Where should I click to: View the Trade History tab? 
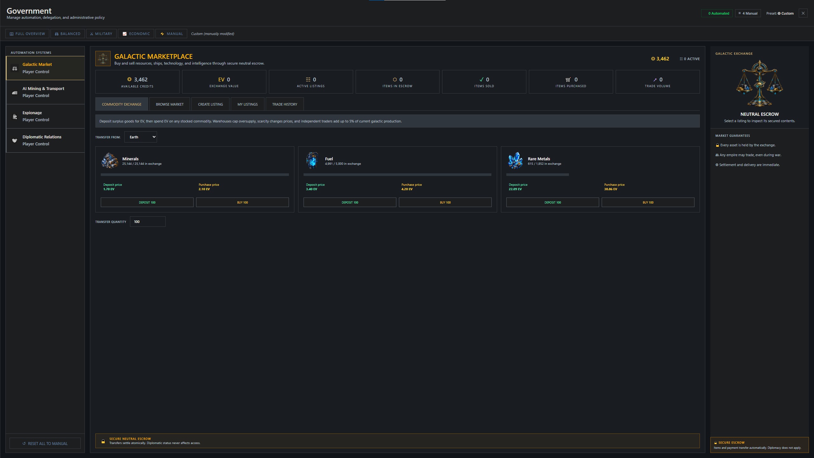[285, 104]
